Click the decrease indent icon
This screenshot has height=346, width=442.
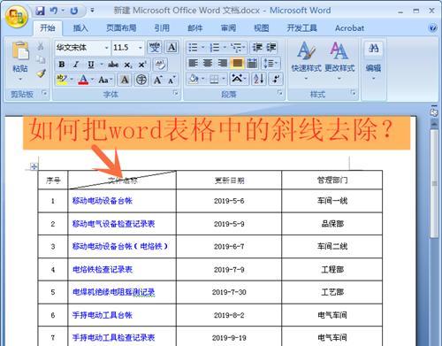click(x=257, y=48)
